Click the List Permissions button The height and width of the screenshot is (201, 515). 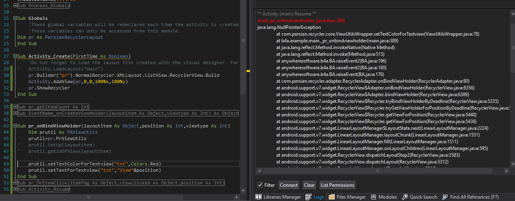coord(337,185)
